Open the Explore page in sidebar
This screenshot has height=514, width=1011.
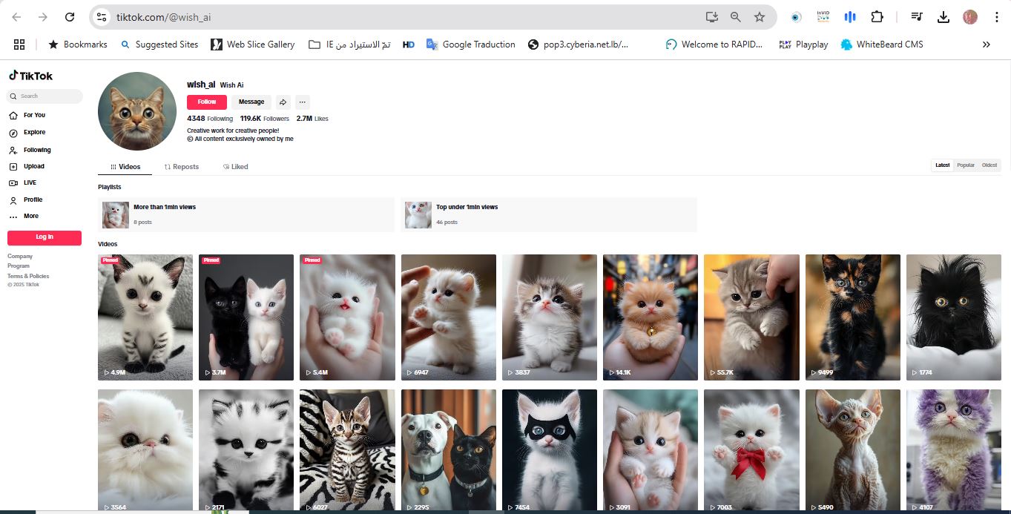[33, 133]
